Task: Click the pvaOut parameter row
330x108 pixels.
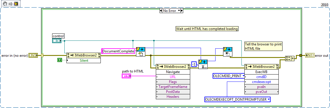Action: tap(262, 92)
